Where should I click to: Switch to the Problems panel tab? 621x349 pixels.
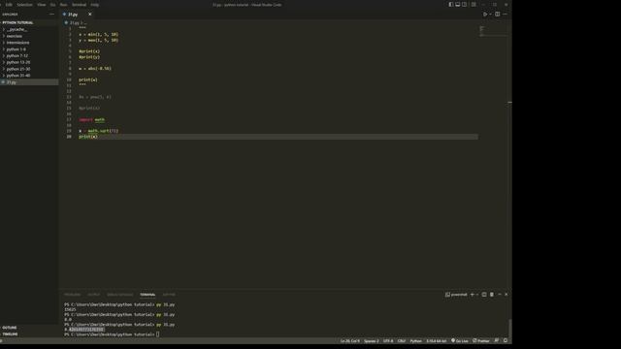(x=72, y=295)
